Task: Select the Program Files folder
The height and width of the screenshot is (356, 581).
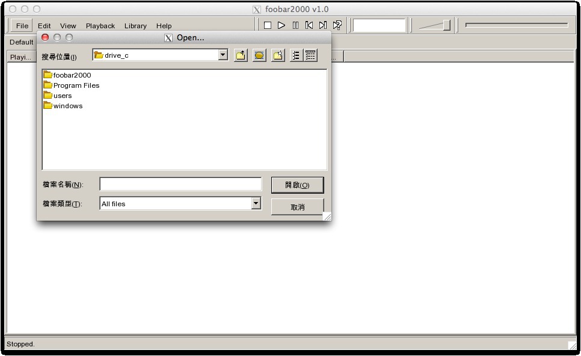Action: (x=72, y=85)
